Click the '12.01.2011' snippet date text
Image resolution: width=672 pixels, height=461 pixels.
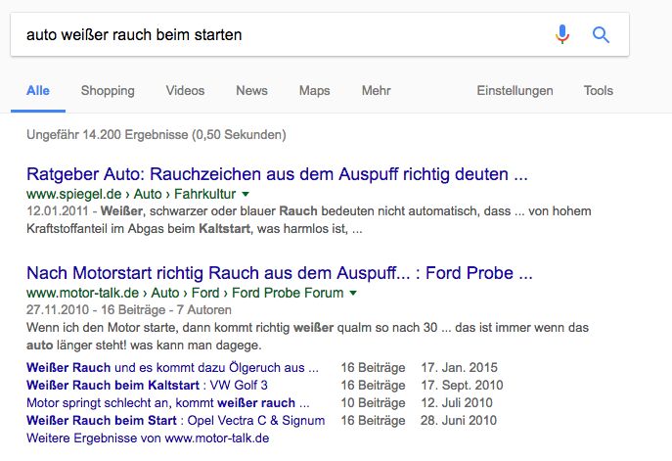point(58,211)
